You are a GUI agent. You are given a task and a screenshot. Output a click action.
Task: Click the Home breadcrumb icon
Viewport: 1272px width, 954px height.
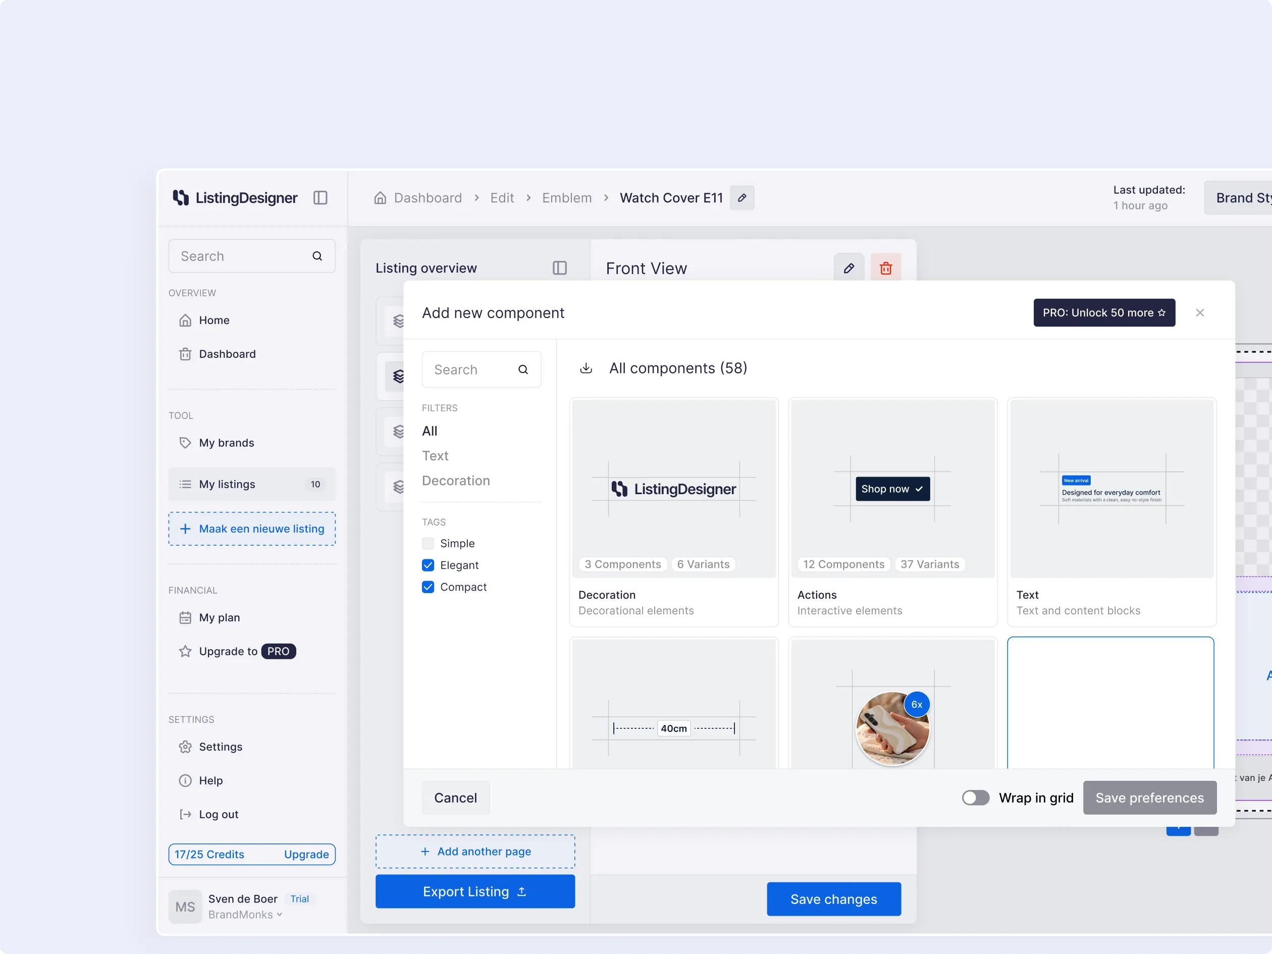(x=380, y=198)
